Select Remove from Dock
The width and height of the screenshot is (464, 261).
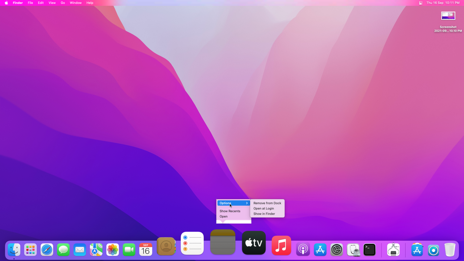point(267,203)
